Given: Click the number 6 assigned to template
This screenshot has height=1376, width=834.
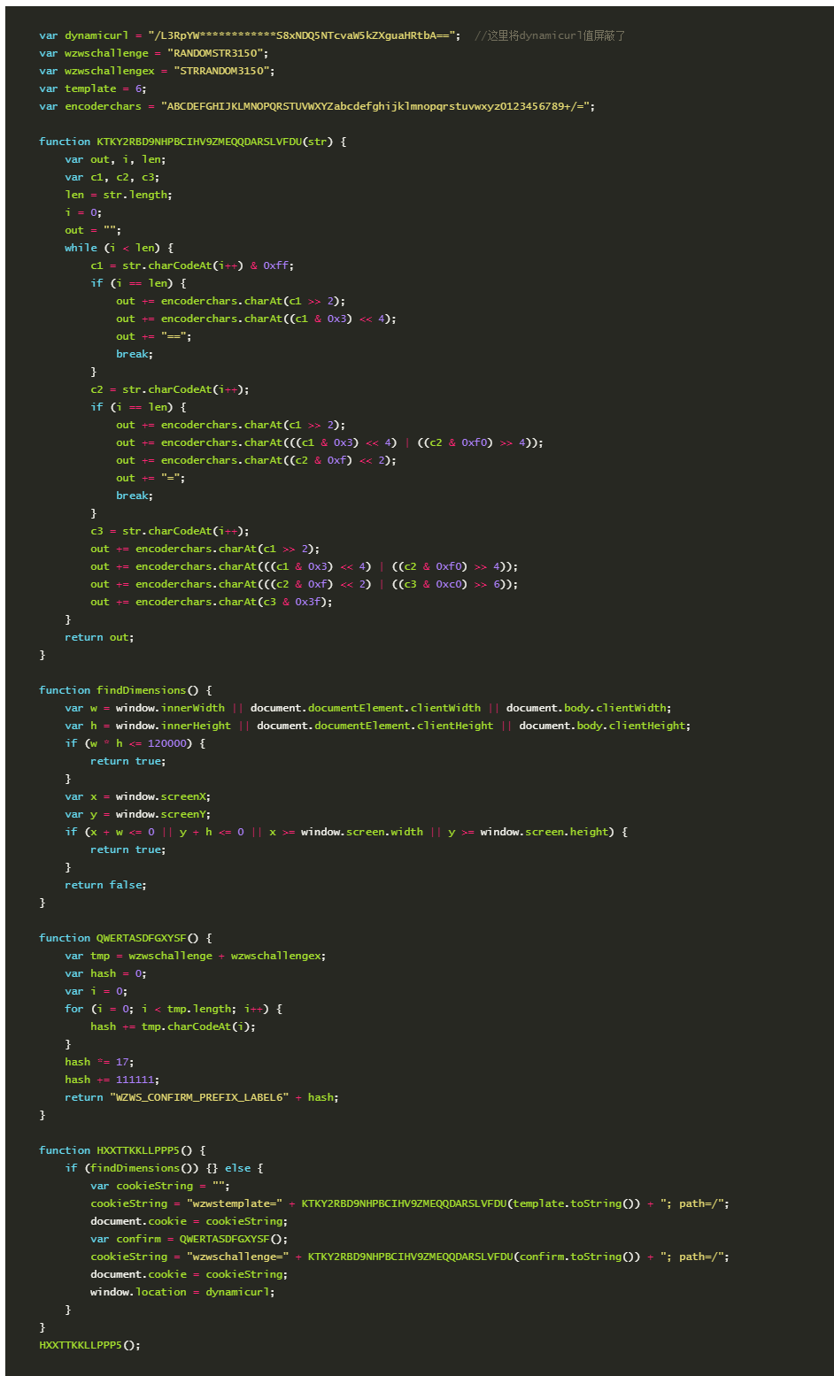Looking at the screenshot, I should 139,88.
